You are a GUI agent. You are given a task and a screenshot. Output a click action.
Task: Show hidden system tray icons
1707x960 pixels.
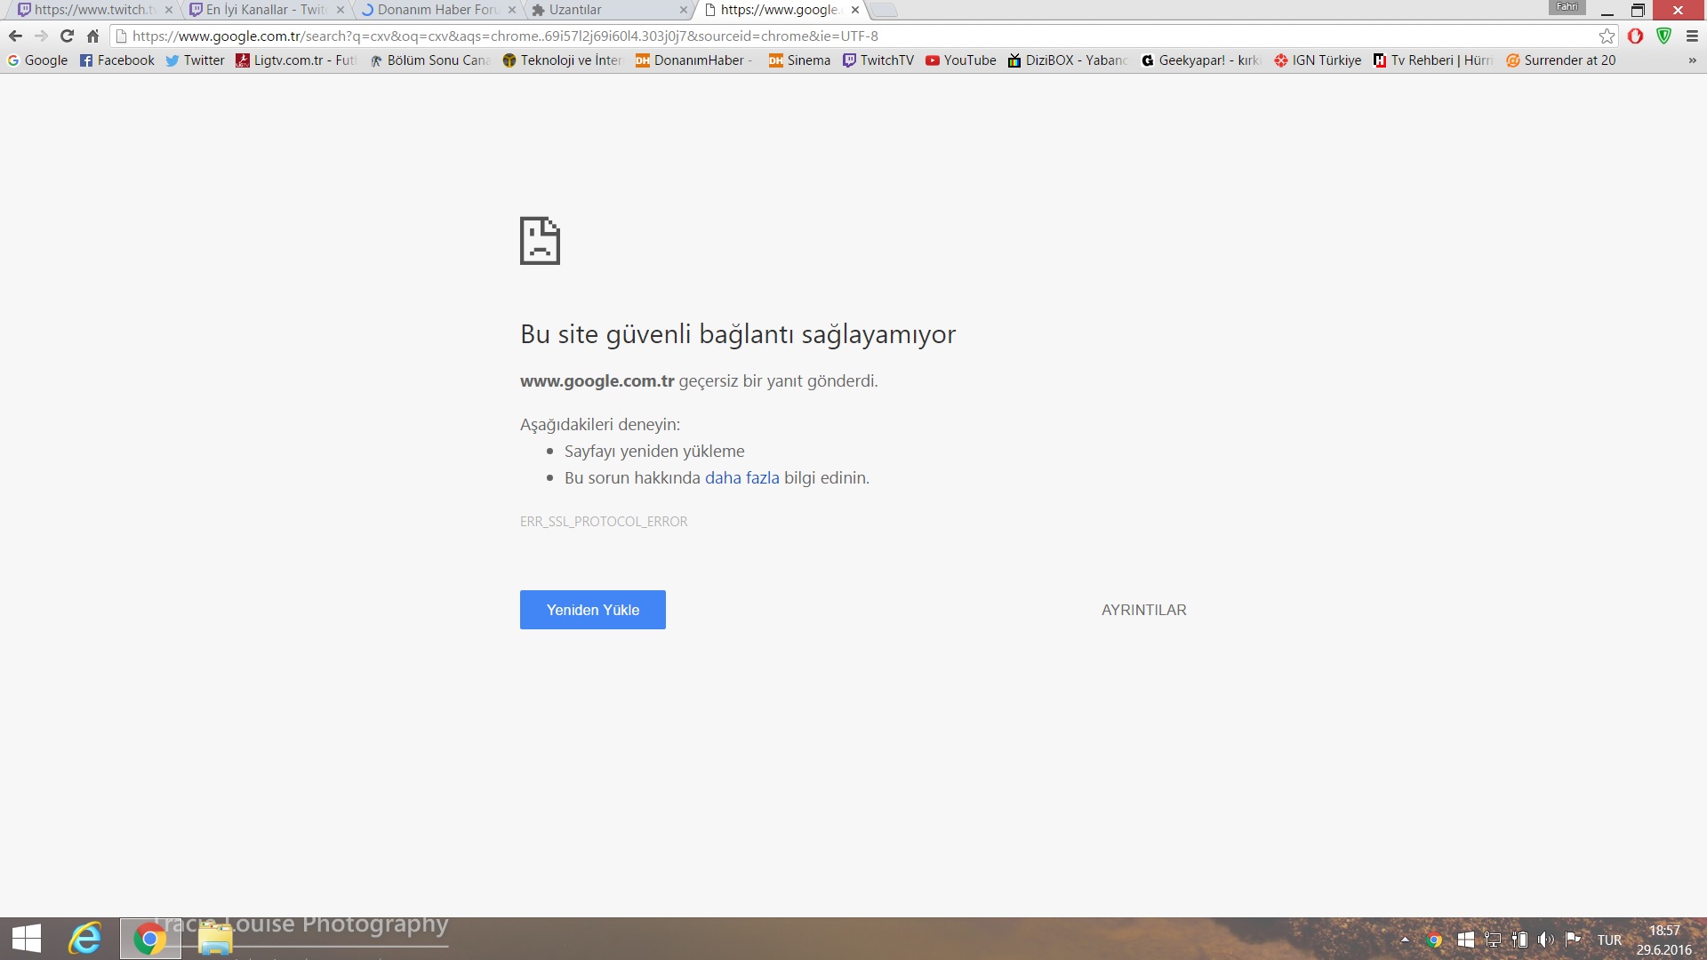coord(1405,940)
